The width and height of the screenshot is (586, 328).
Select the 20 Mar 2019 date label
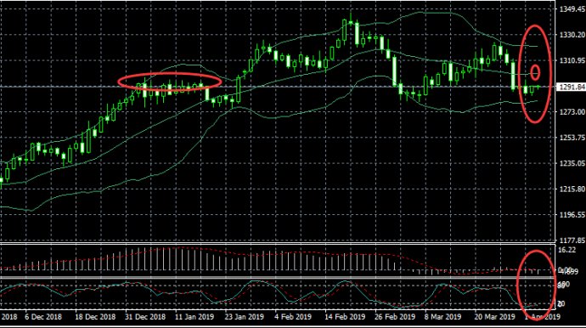click(495, 317)
